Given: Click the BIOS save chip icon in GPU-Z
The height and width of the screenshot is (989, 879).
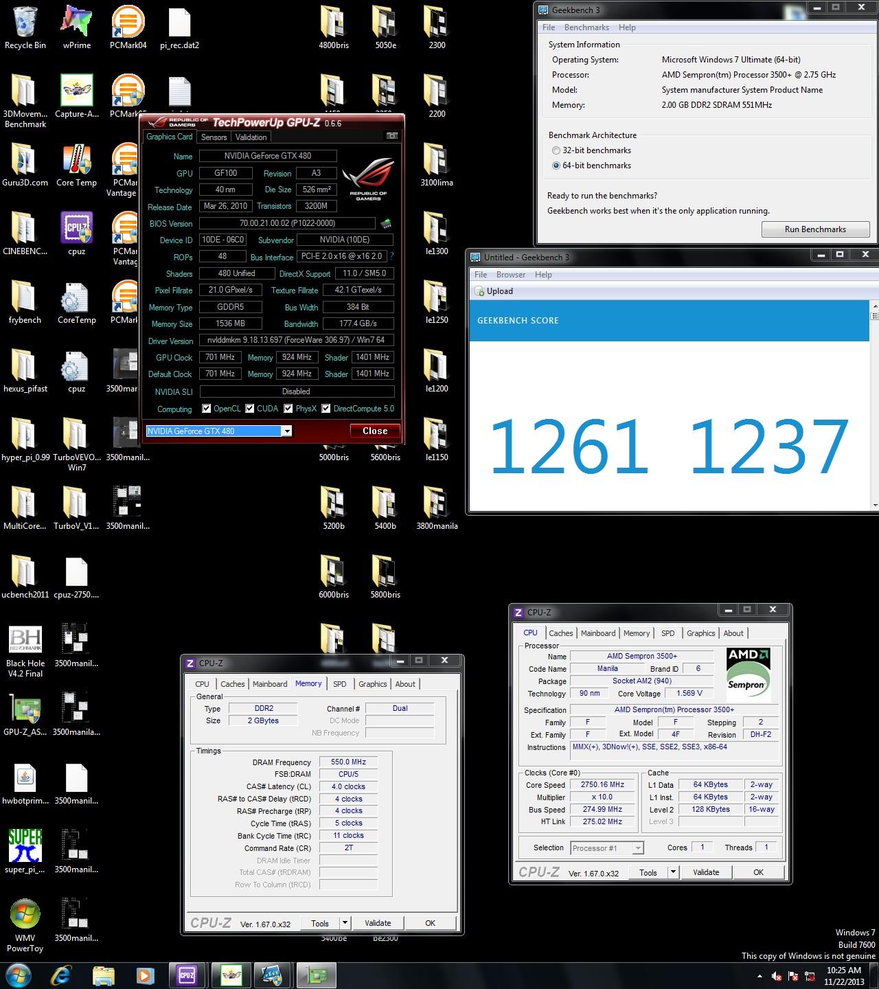Looking at the screenshot, I should coord(386,223).
